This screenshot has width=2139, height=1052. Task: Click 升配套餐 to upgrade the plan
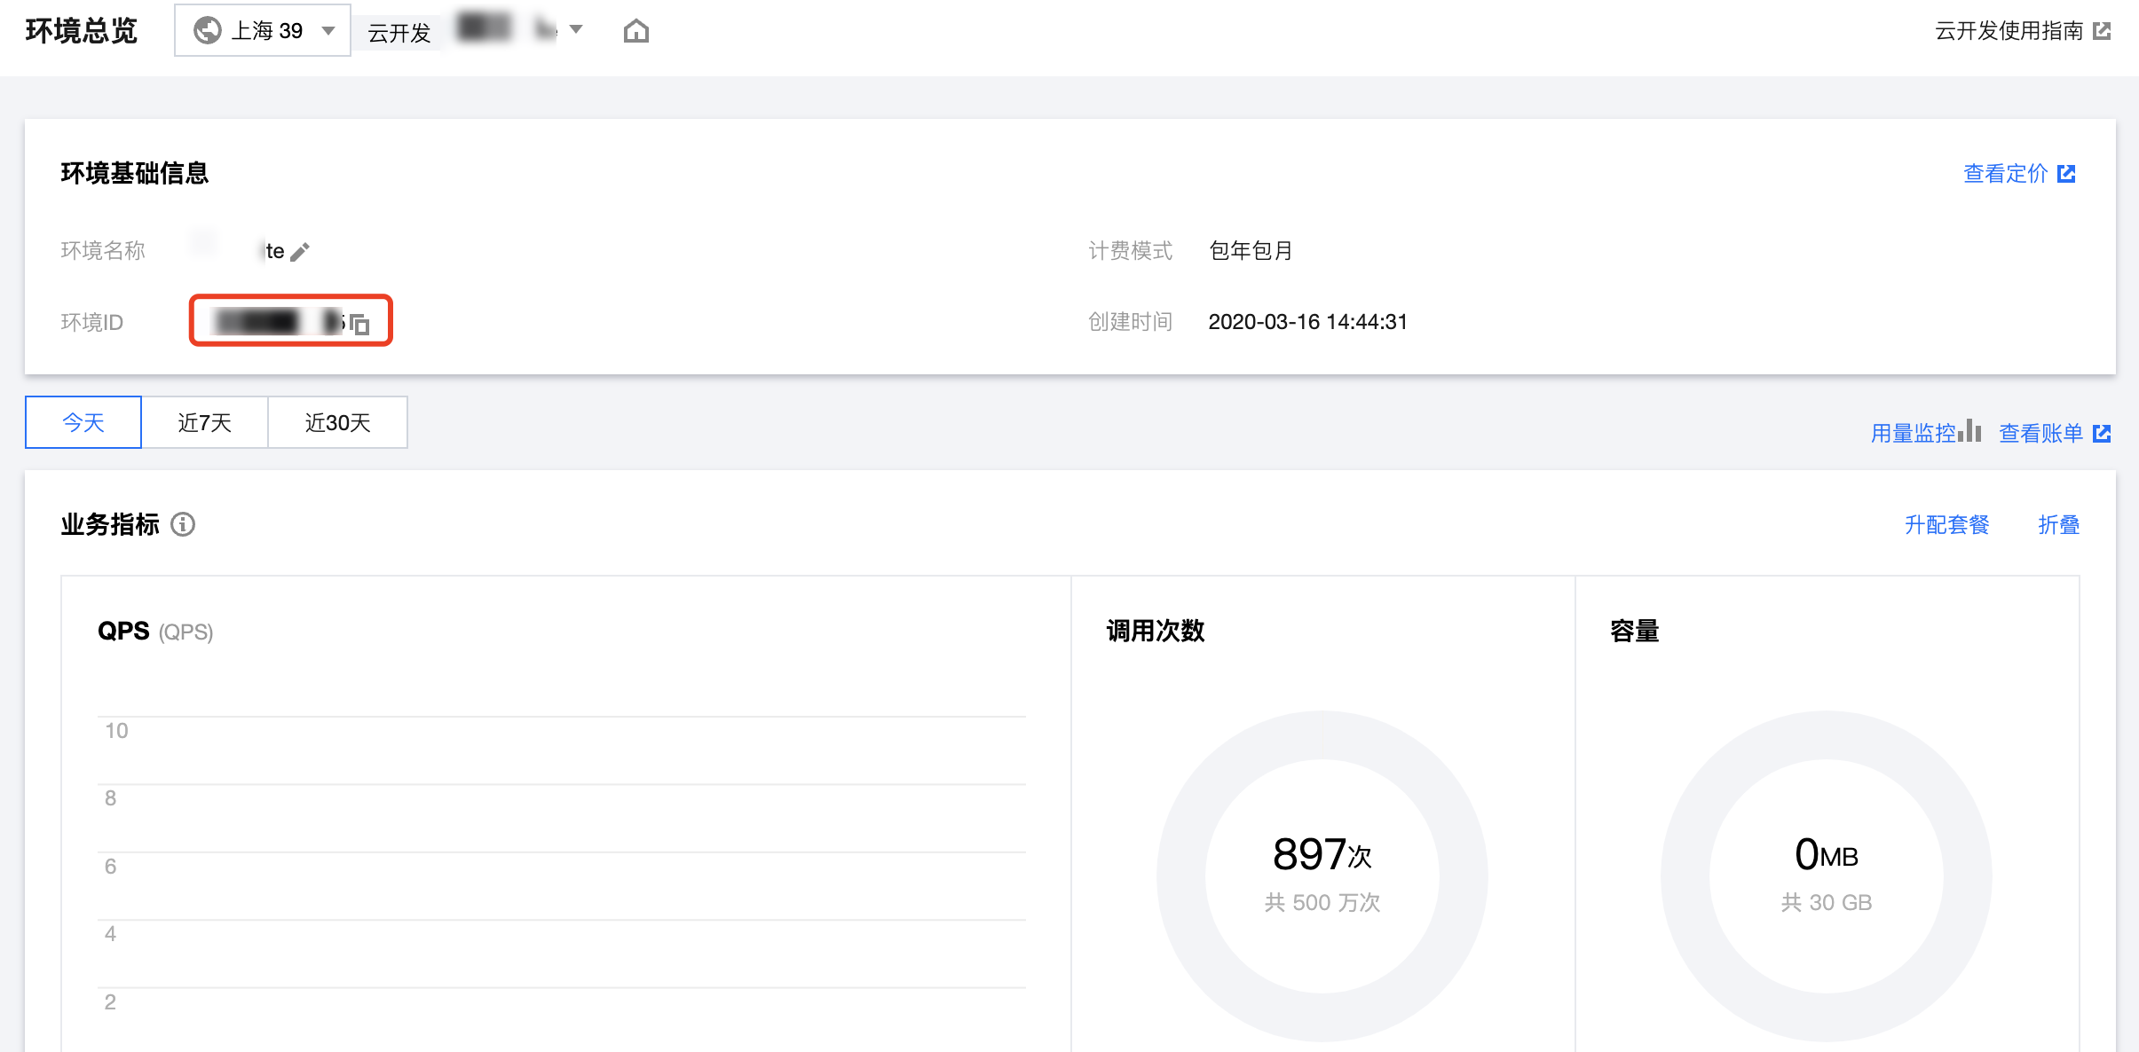(1947, 525)
